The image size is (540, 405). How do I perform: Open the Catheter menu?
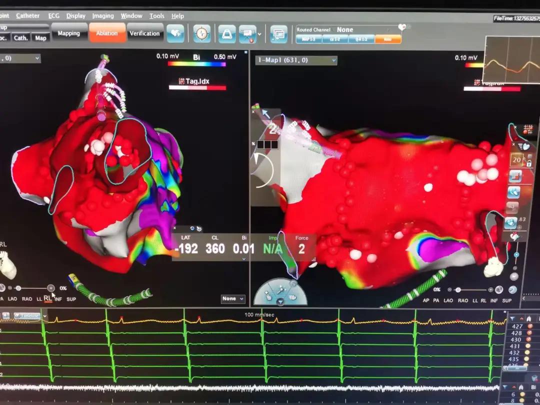(28, 15)
